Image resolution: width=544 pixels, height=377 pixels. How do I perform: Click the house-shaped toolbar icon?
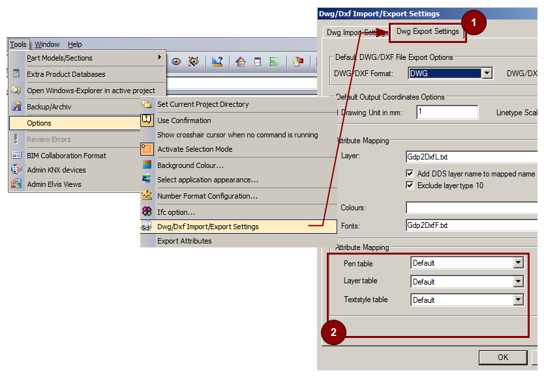(241, 61)
